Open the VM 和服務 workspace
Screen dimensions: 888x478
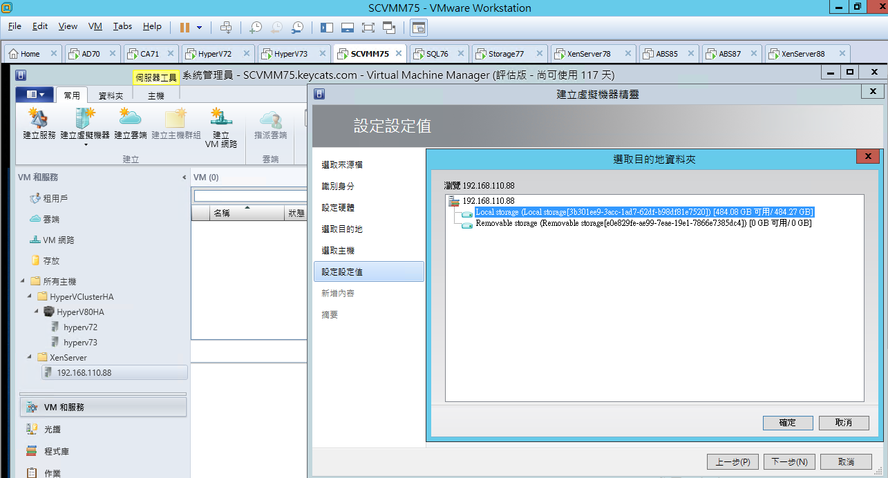click(x=103, y=407)
